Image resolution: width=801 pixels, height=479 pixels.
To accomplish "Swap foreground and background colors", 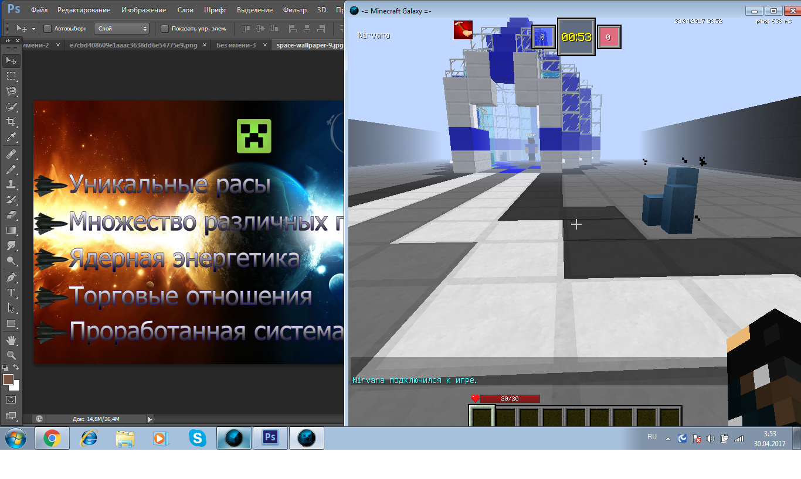I will 16,368.
